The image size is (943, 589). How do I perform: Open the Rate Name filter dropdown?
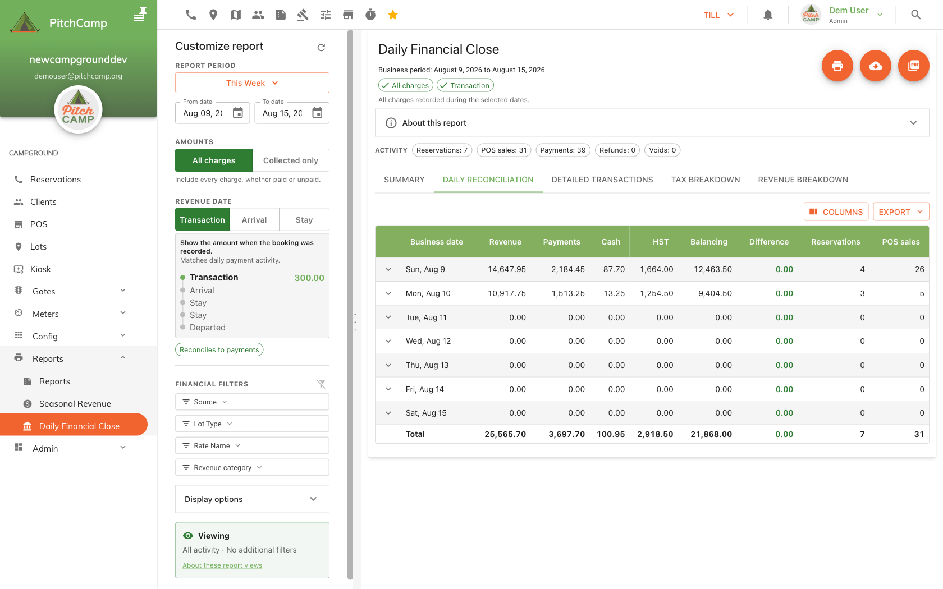tap(252, 445)
